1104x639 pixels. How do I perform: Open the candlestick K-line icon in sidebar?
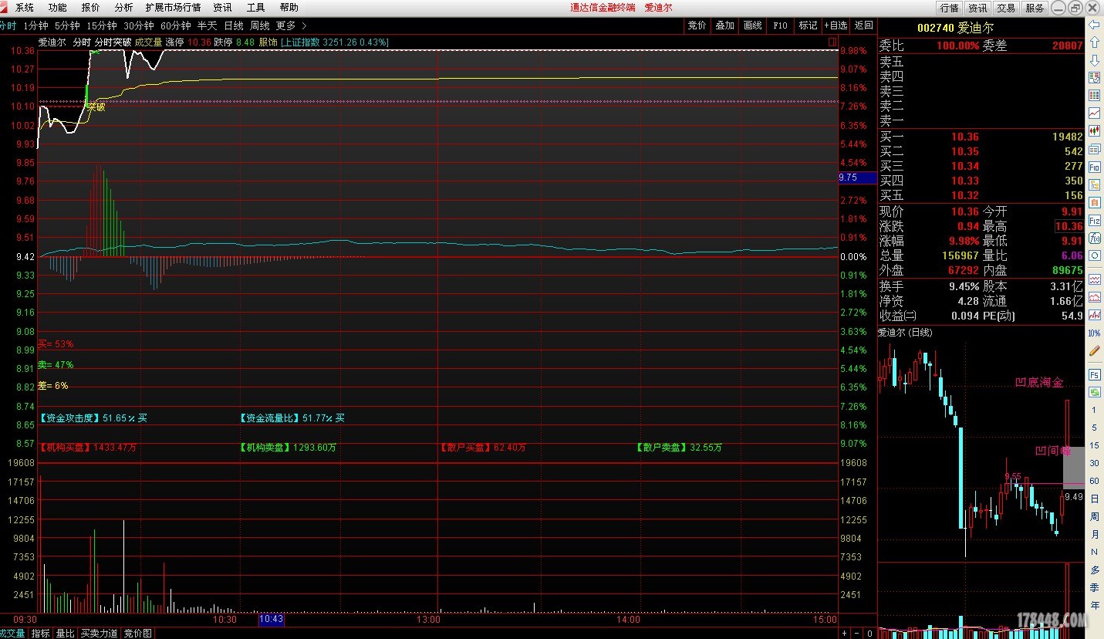click(x=1094, y=131)
